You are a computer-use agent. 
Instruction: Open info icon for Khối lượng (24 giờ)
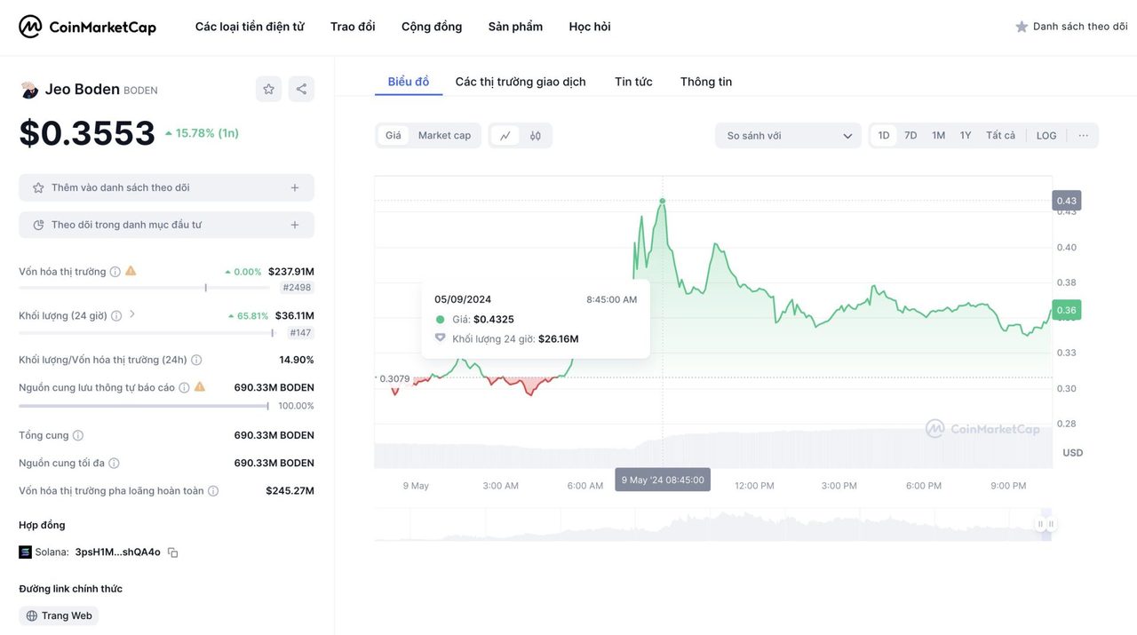116,316
